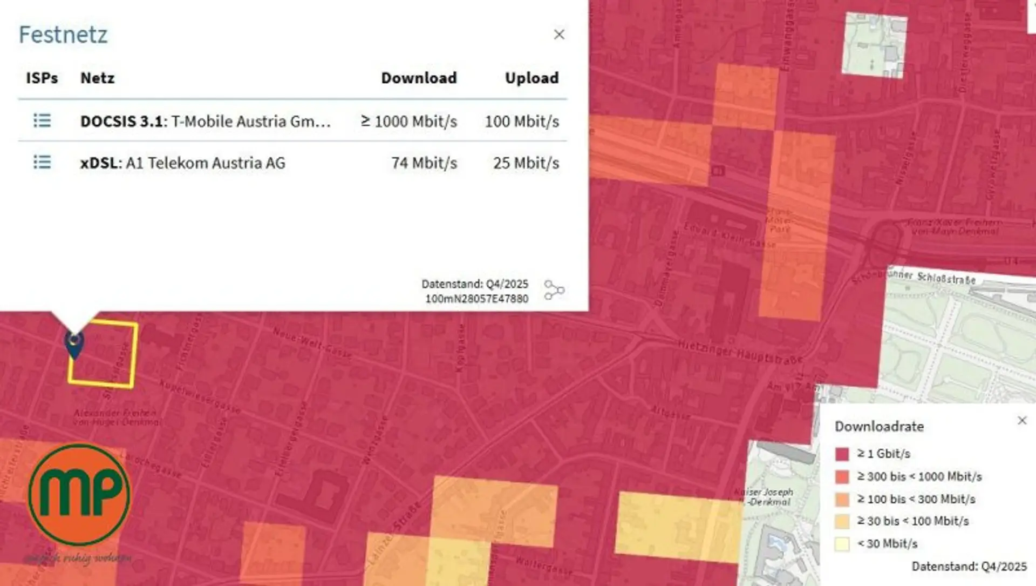The width and height of the screenshot is (1036, 586).
Task: Click the ≥ 100 bis < 300 Mbit/s swatch
Action: 842,500
